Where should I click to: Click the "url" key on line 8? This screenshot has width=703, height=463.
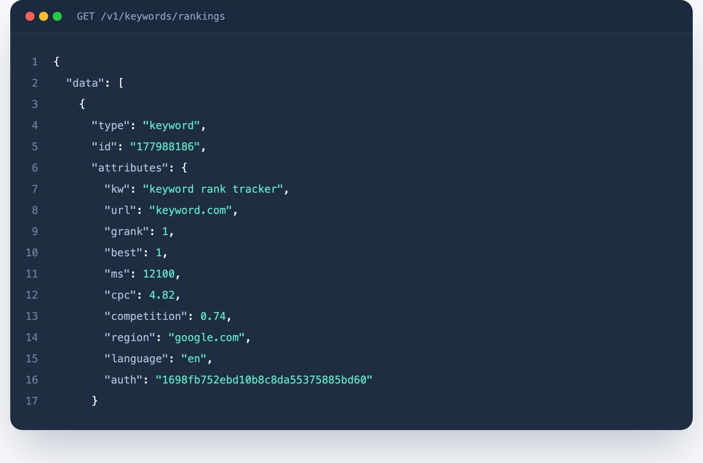tap(120, 210)
